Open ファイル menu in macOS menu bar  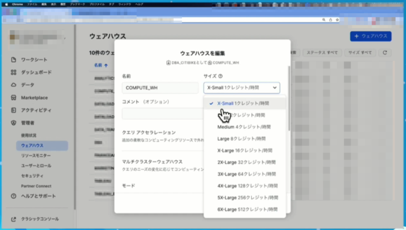pos(32,4)
